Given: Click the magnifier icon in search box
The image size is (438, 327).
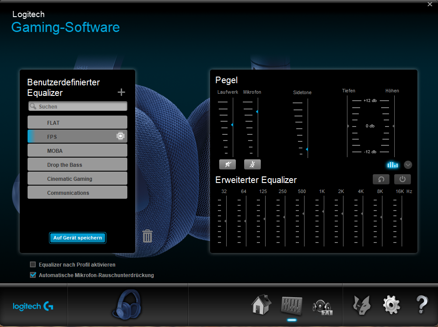Looking at the screenshot, I should [x=33, y=106].
